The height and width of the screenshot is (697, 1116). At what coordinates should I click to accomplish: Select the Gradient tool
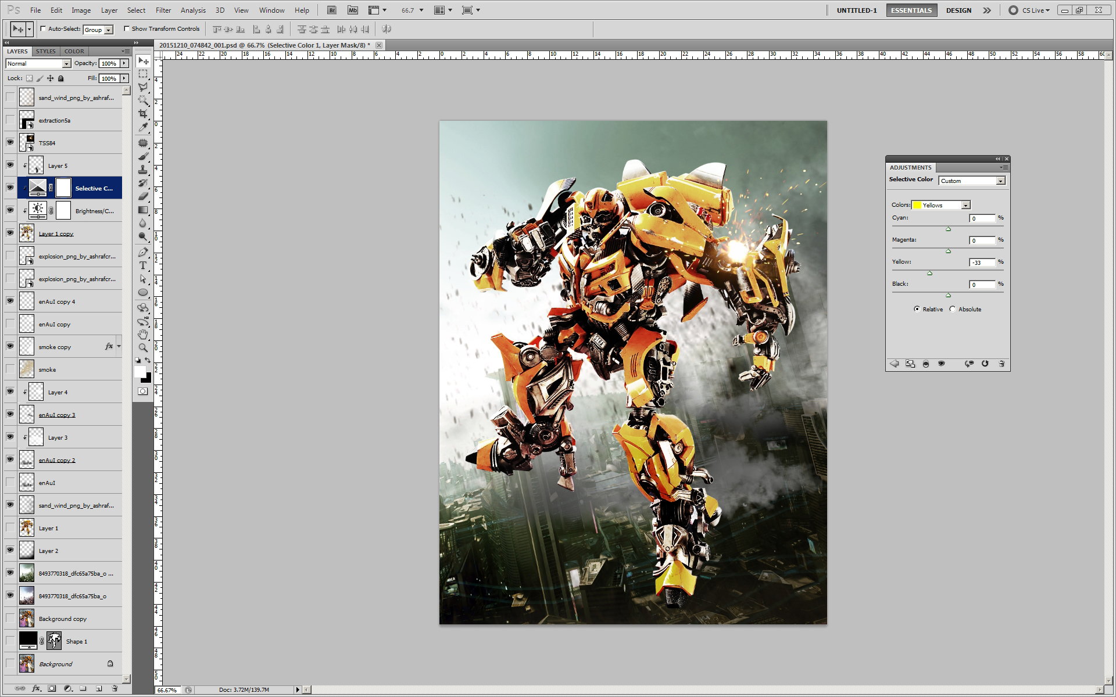143,210
